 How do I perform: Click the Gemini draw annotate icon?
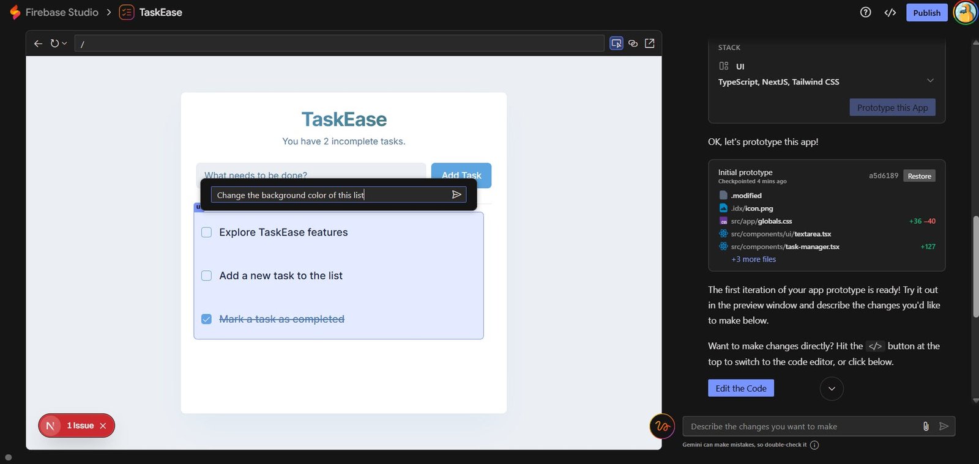click(x=662, y=426)
